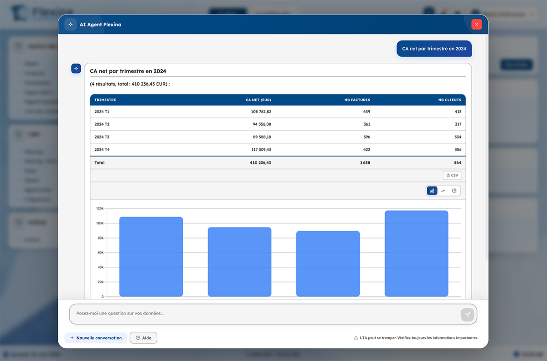
Task: Click the agent avatar icon beside the response
Action: click(76, 68)
